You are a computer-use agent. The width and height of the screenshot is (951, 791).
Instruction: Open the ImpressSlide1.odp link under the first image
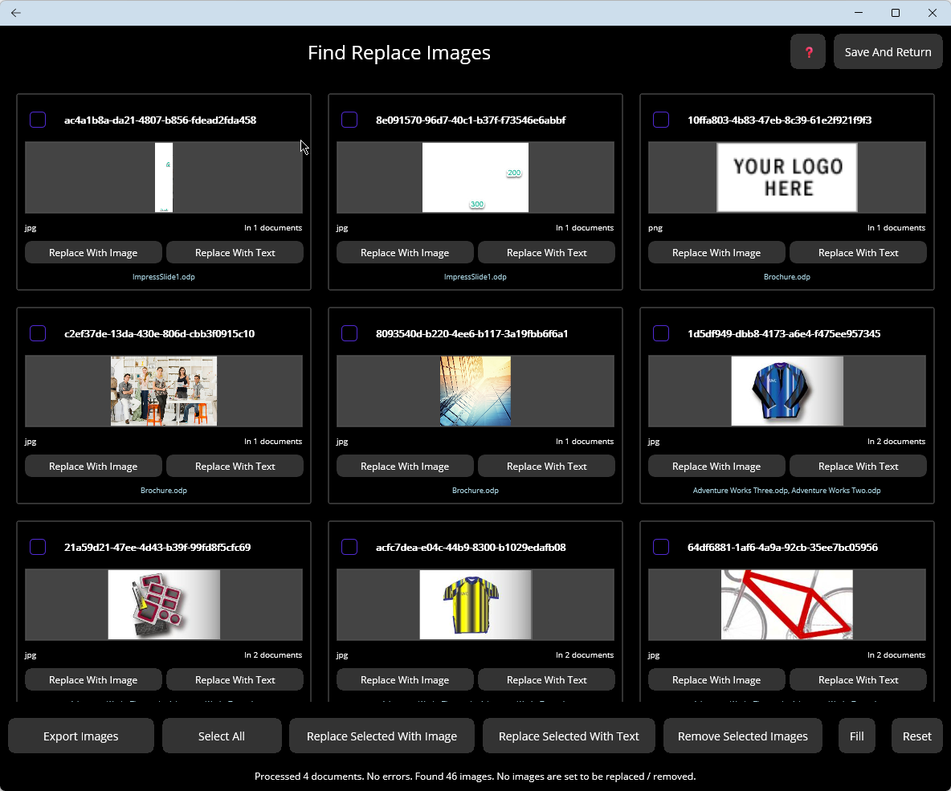164,276
